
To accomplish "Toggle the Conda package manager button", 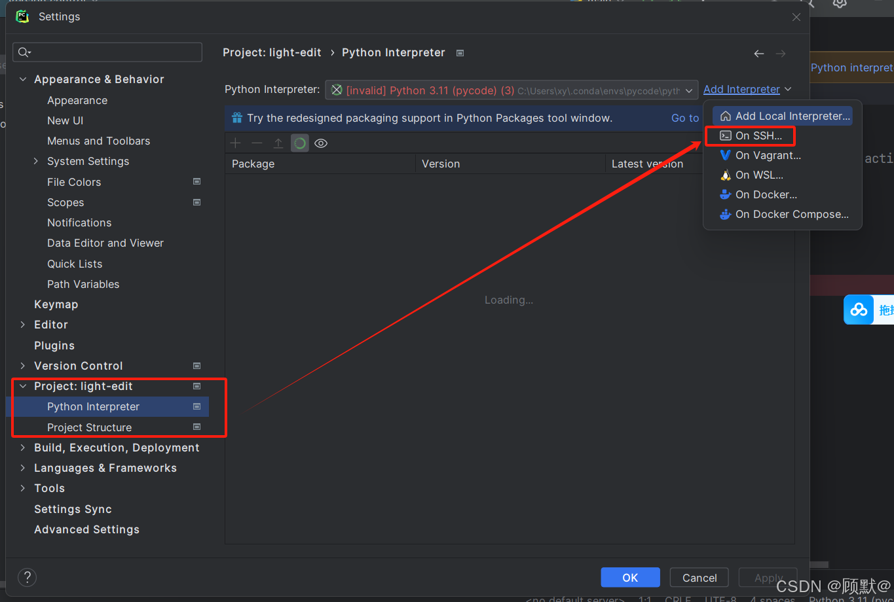I will pos(300,143).
